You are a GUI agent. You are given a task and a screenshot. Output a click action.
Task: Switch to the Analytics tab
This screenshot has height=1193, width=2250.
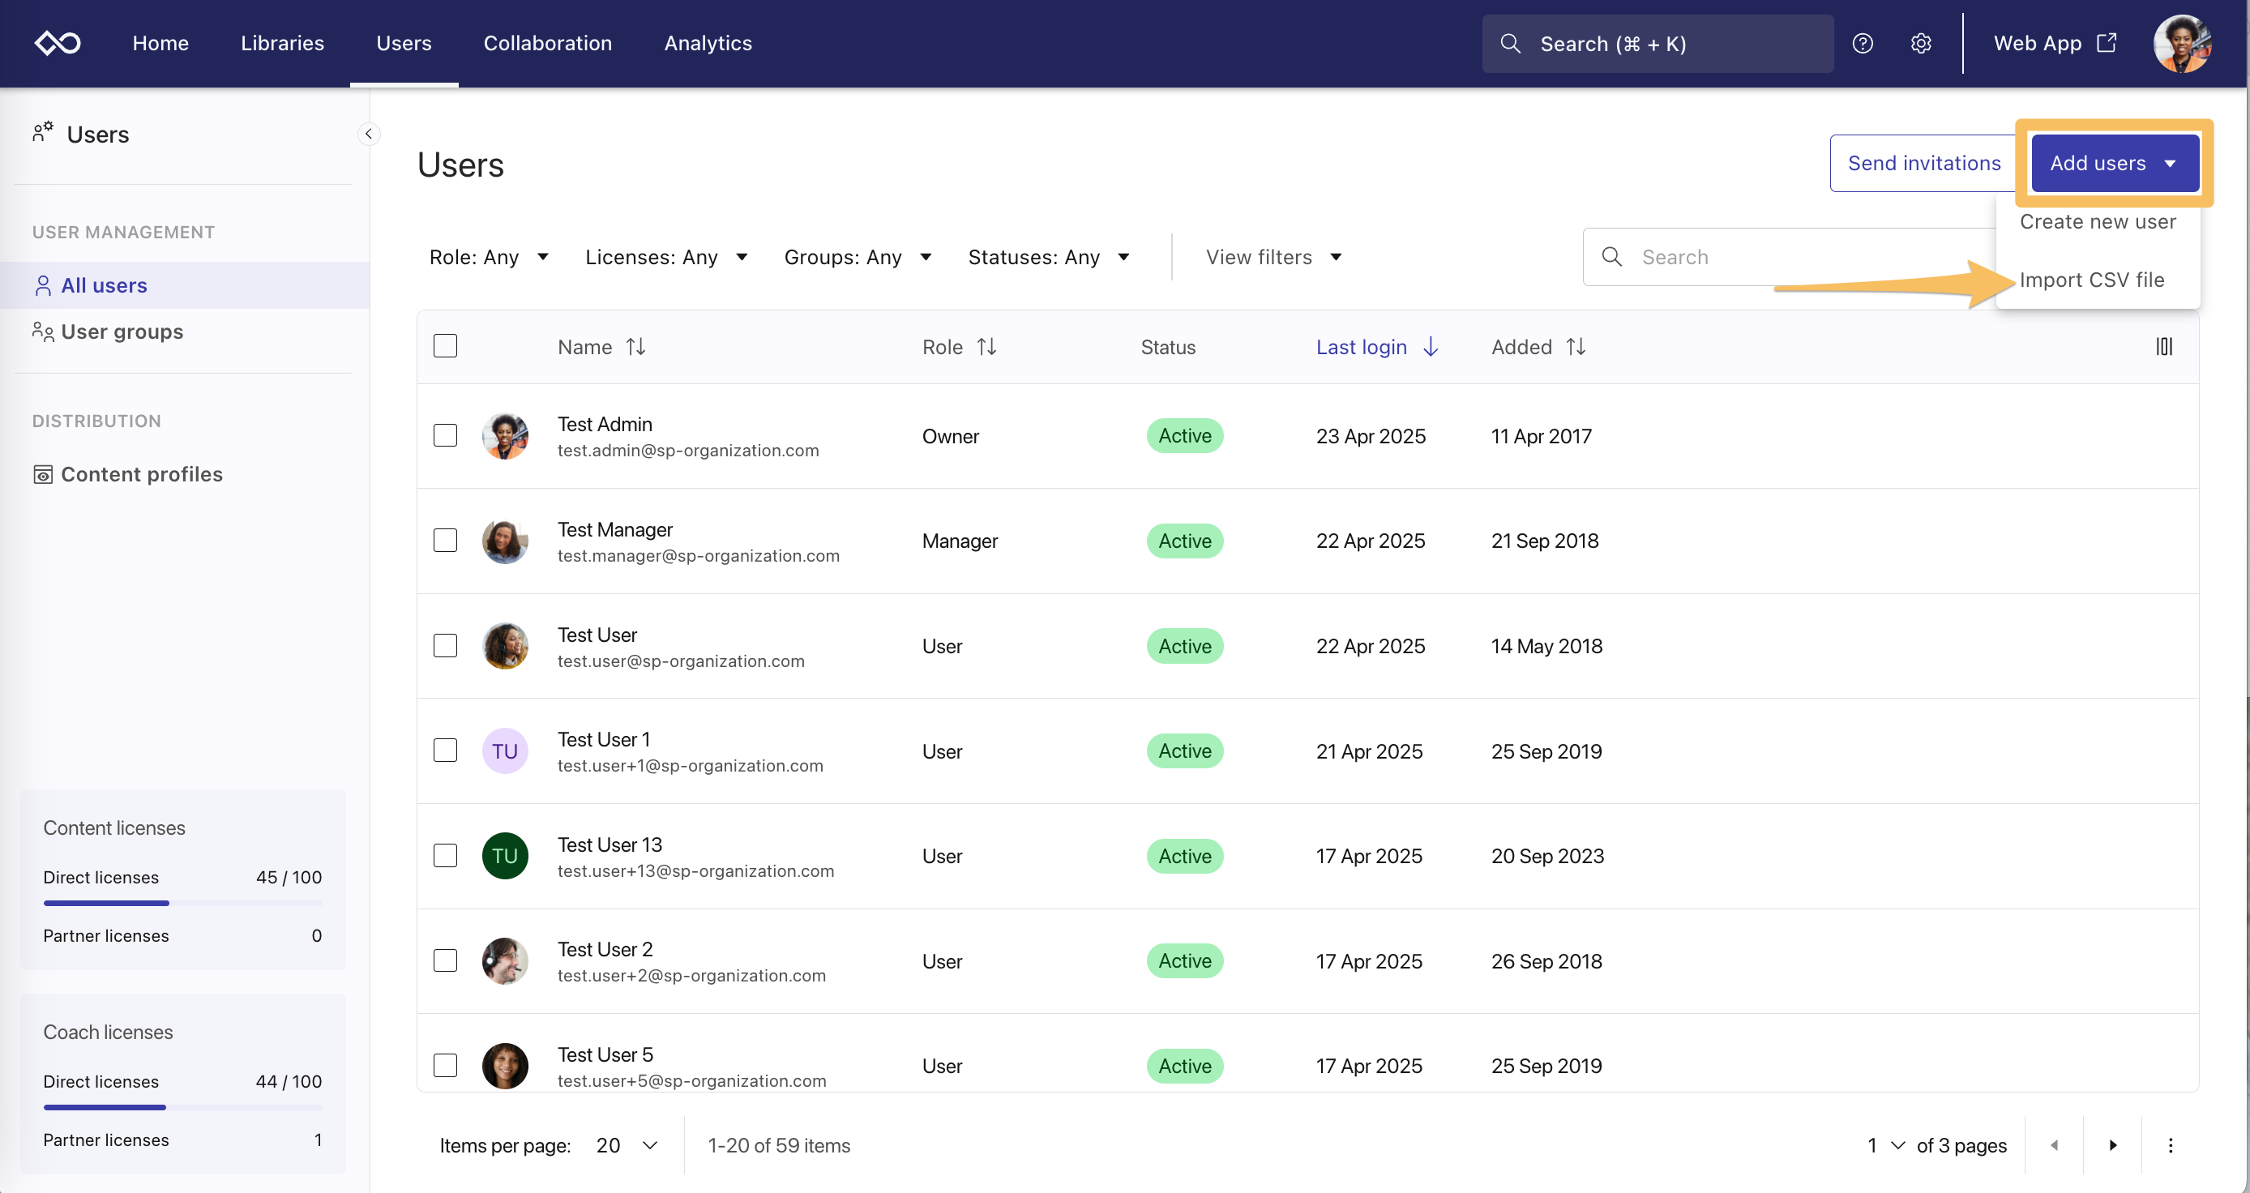[x=708, y=43]
